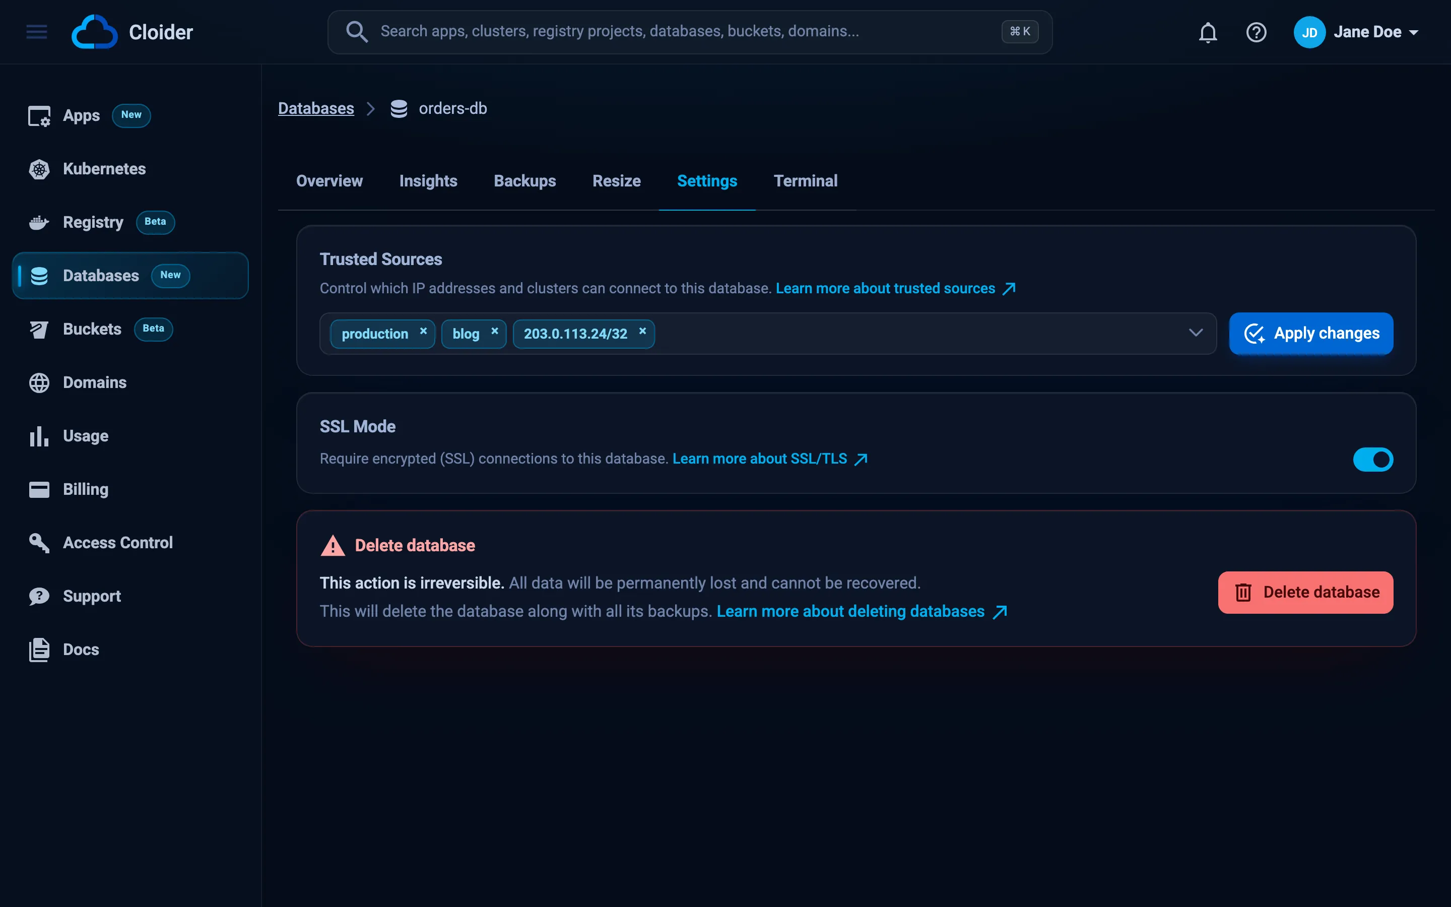Open Apps in the sidebar
The image size is (1451, 907).
pos(130,115)
